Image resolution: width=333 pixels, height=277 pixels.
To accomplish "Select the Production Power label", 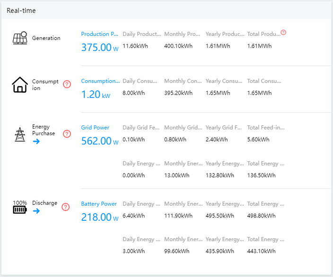I will pos(100,34).
